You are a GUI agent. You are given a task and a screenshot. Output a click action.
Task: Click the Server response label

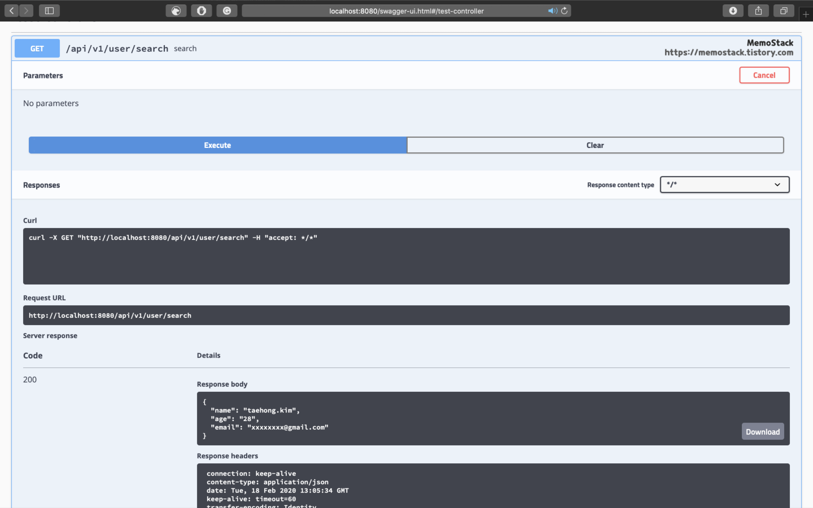(50, 336)
